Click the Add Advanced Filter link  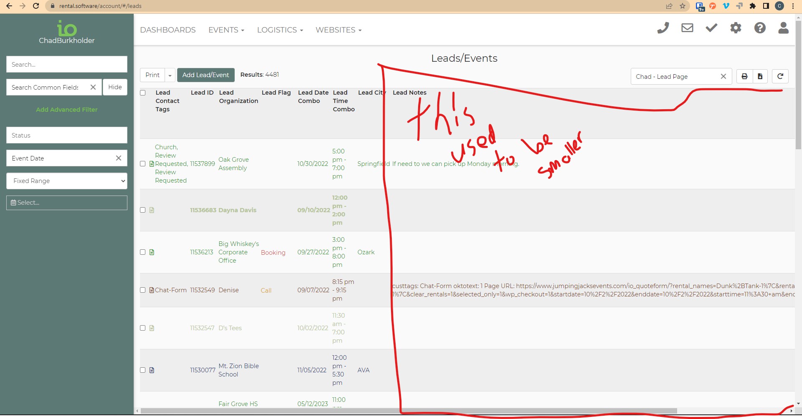pyautogui.click(x=67, y=110)
